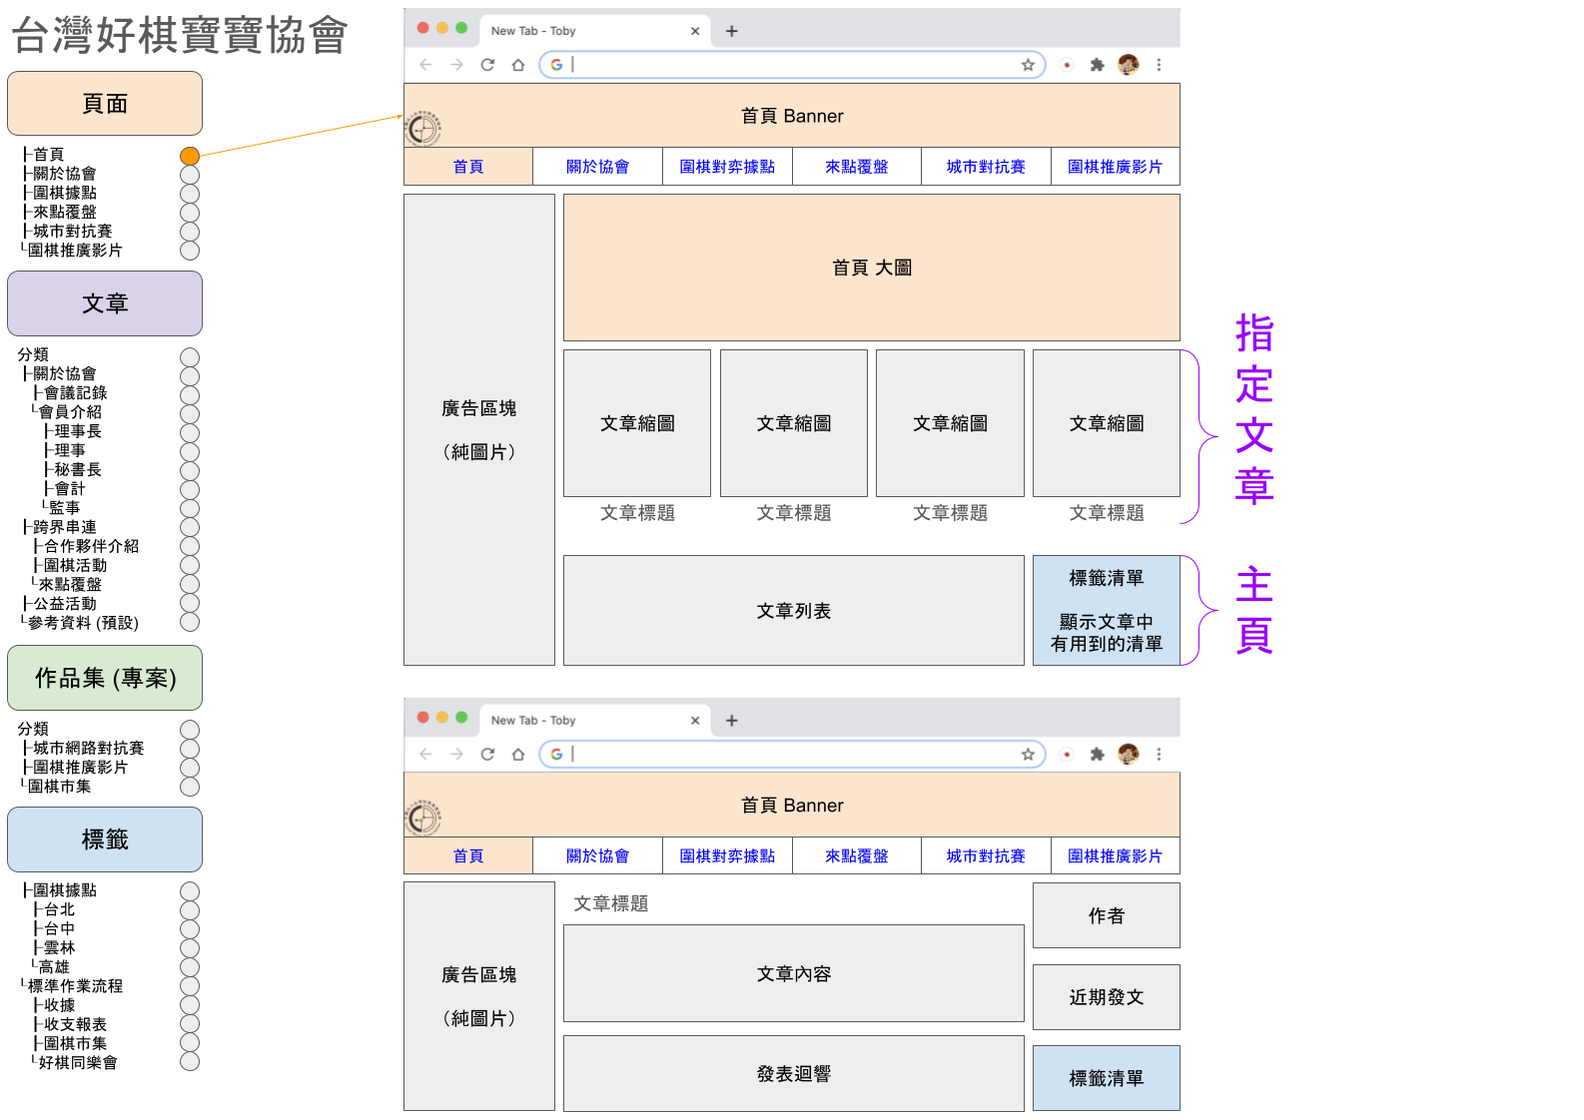Click the 作品集 (專案) category box
The image size is (1584, 1120).
[x=105, y=678]
